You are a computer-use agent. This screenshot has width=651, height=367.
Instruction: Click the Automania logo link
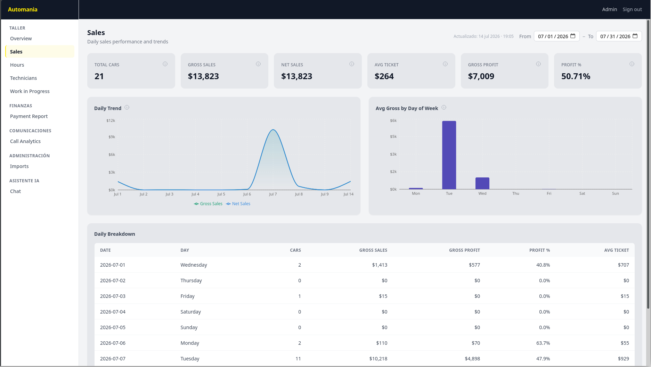point(23,9)
